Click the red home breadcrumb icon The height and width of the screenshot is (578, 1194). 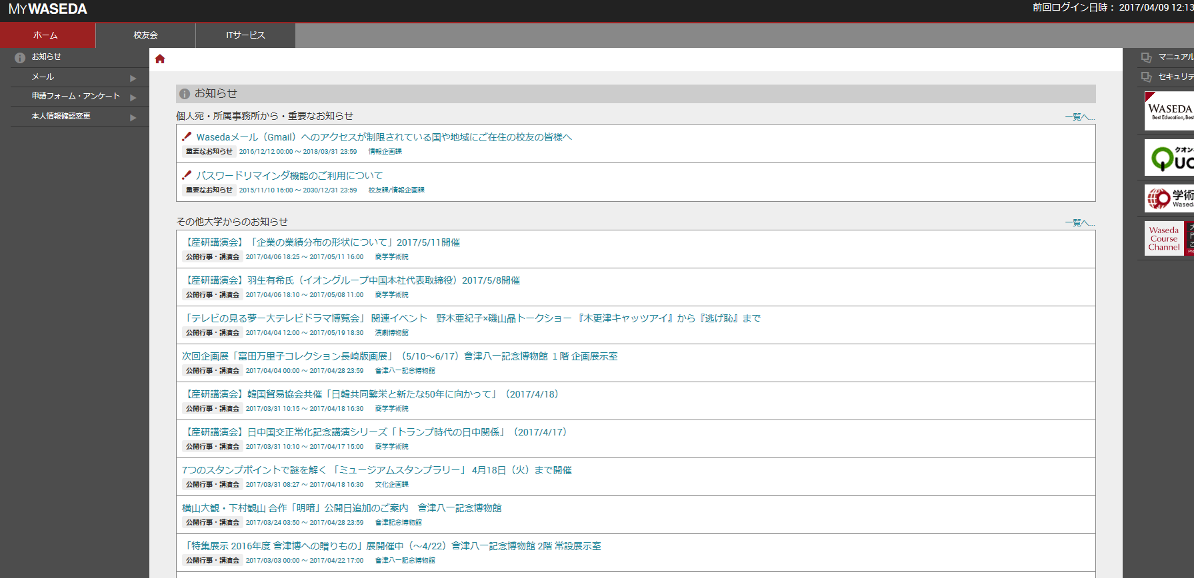[160, 59]
